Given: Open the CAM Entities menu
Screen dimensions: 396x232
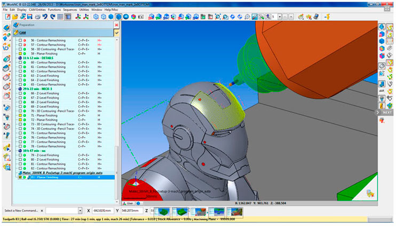Looking at the screenshot, I should (37, 10).
